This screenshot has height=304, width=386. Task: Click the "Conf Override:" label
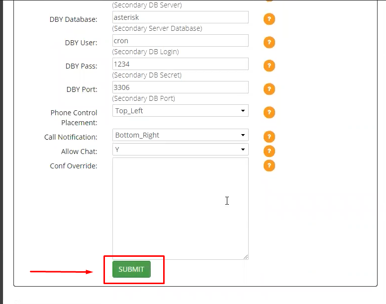73,166
